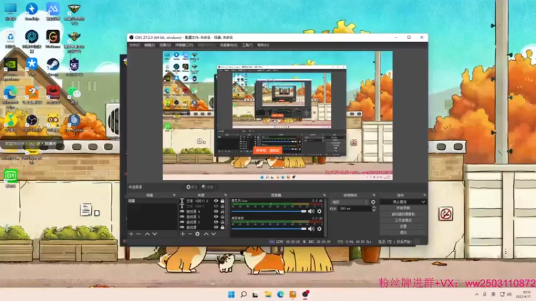Screen dimensions: 536x301
Task: Open 桌面音频 audio settings gear
Action: [320, 229]
